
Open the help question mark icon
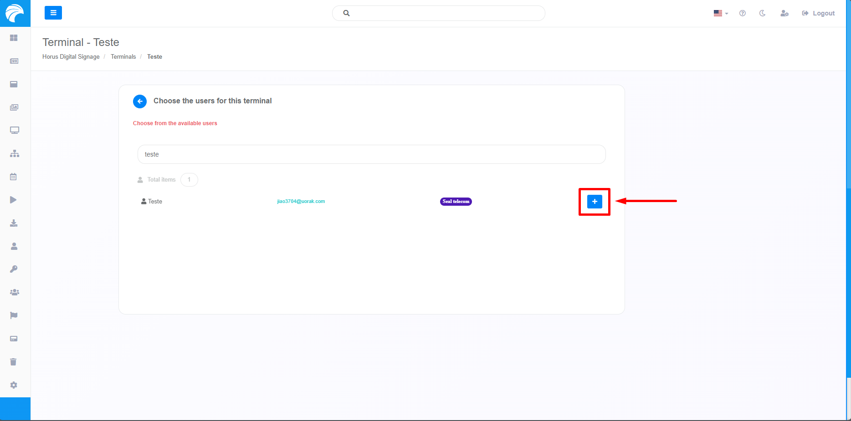pyautogui.click(x=743, y=13)
